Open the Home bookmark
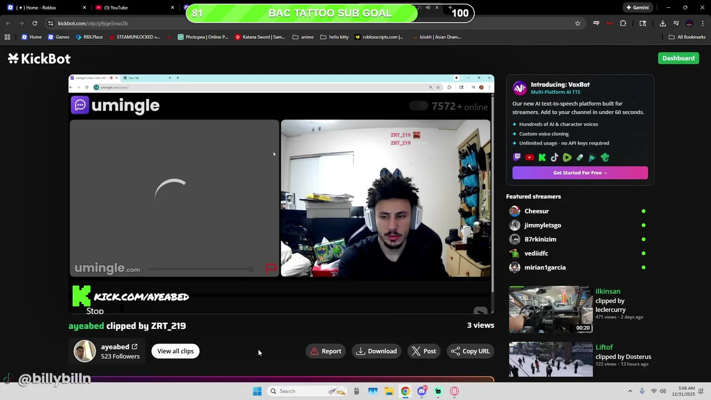The image size is (711, 400). point(31,37)
